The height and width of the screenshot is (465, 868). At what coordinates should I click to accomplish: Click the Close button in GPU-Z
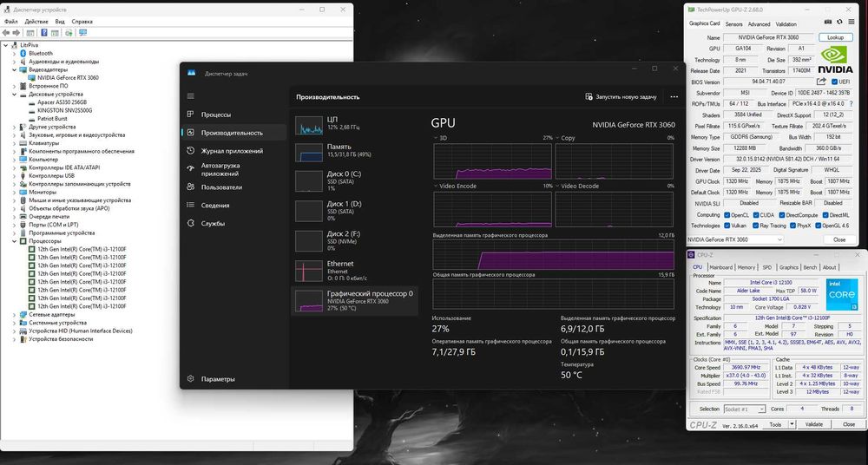pyautogui.click(x=839, y=239)
